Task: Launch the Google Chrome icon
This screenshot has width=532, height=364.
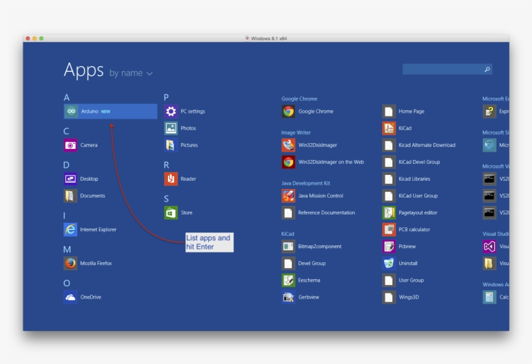Action: click(x=289, y=111)
